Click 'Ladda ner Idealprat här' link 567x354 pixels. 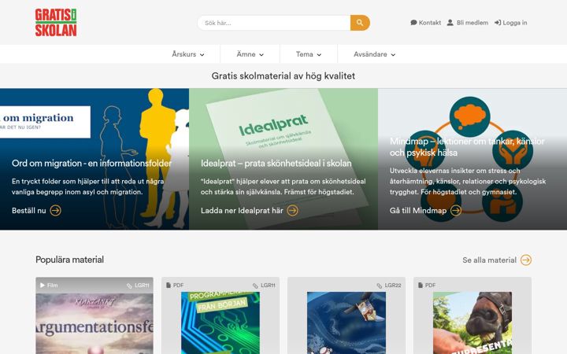(x=242, y=210)
